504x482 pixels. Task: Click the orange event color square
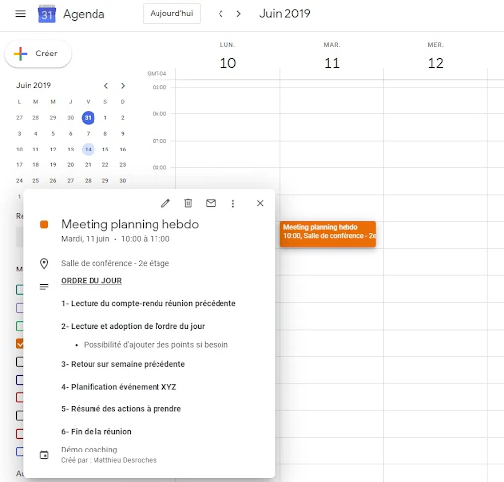[44, 224]
